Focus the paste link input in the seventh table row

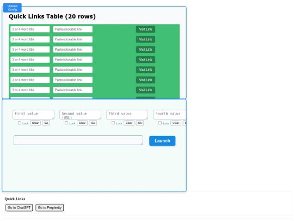coord(73,90)
